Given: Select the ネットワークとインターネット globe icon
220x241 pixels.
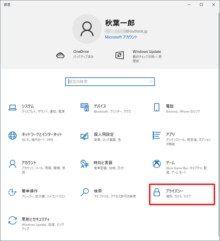Looking at the screenshot, I should tap(12, 135).
